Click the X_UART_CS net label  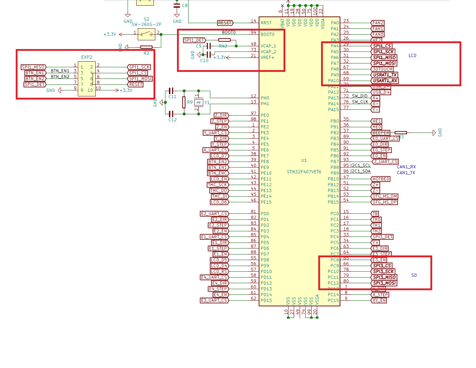(216, 150)
